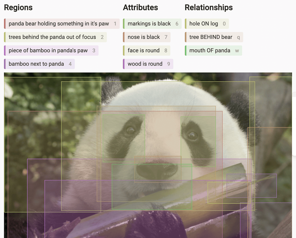Click the "wood is round" attribute tag
The width and height of the screenshot is (296, 238).
coord(147,64)
